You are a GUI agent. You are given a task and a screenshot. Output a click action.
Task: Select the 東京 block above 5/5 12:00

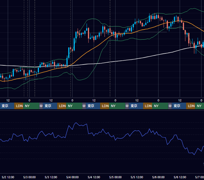[x=136, y=106]
